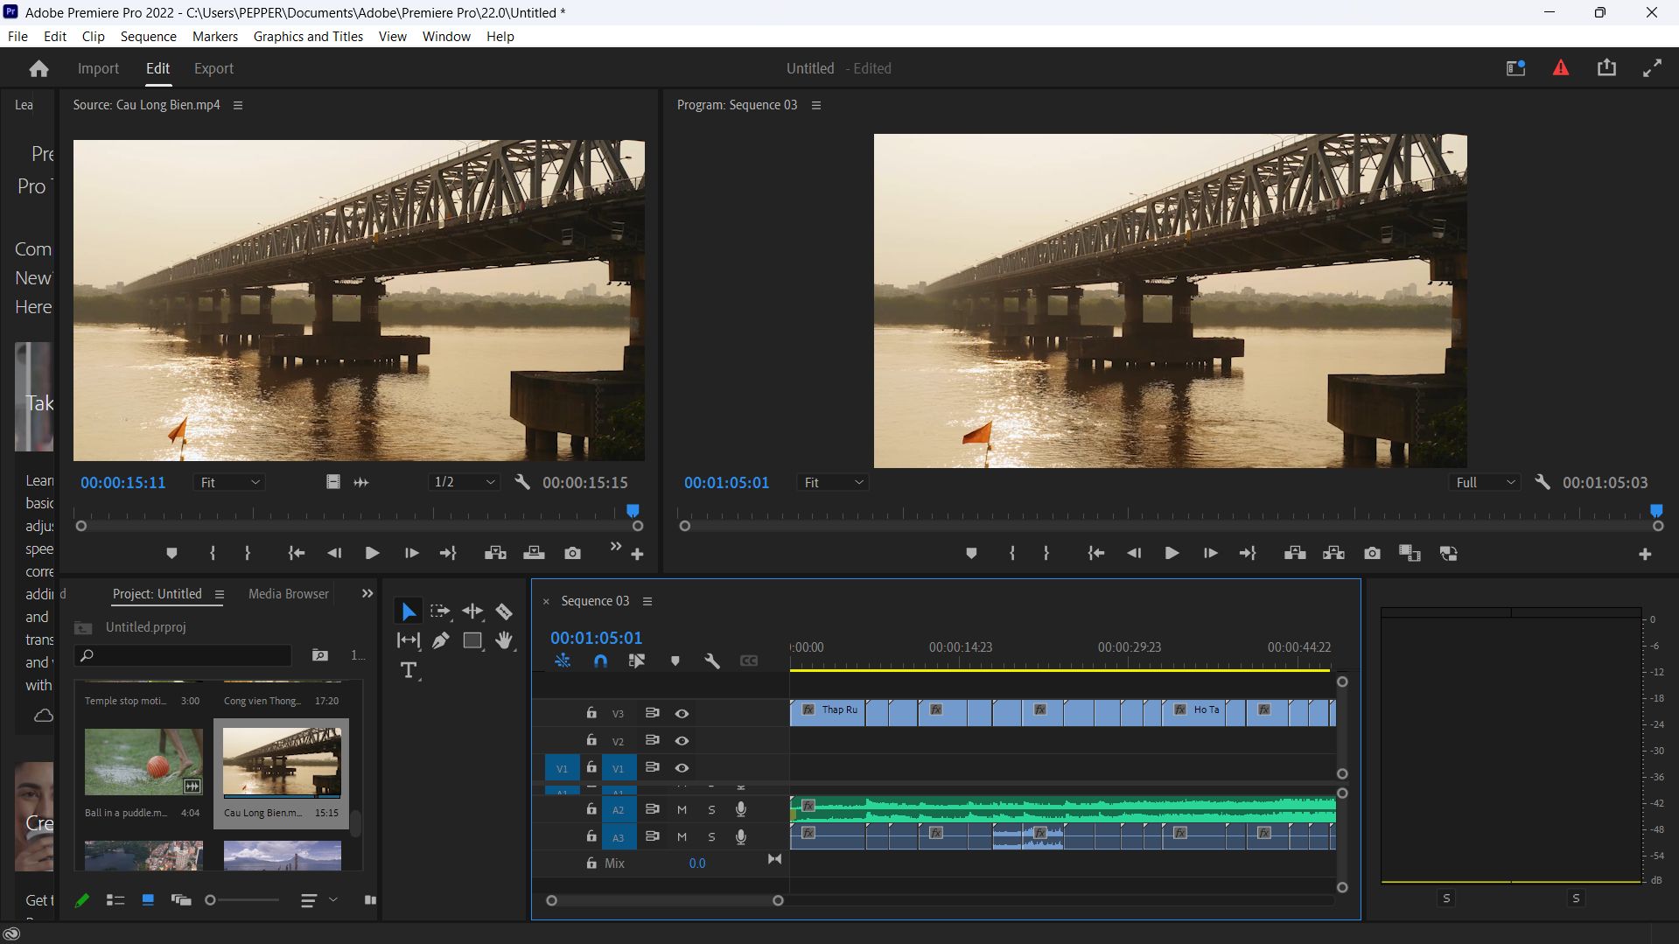Select the Razor tool

click(504, 612)
